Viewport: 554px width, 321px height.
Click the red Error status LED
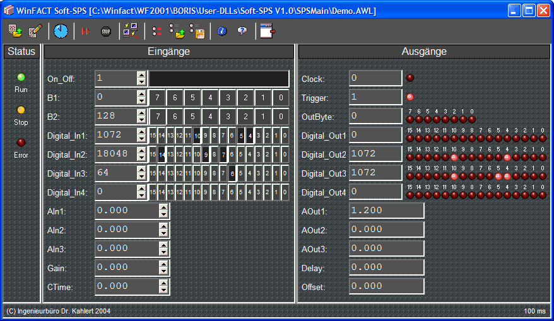[21, 143]
